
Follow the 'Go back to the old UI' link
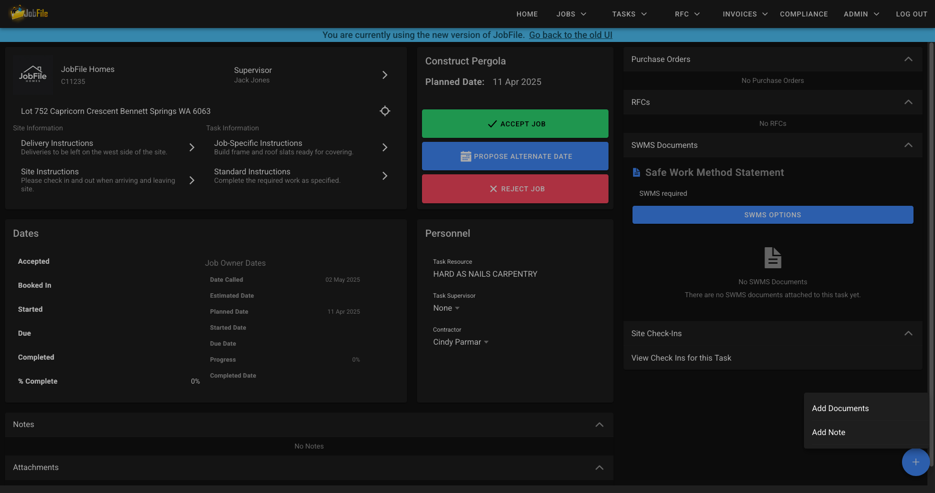coord(570,35)
